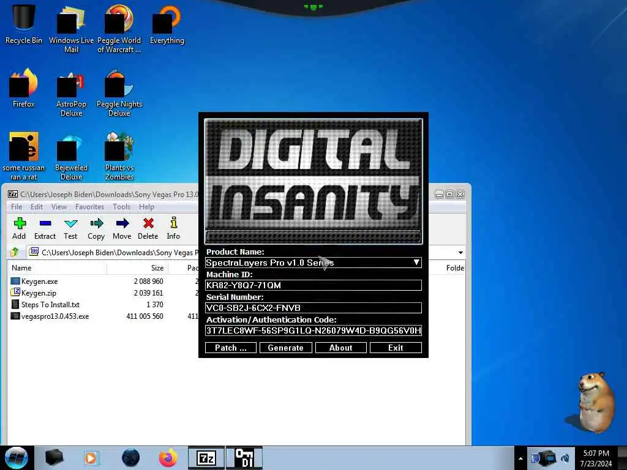Viewport: 627px width, 470px height.
Task: Click the Windows Start orb
Action: pyautogui.click(x=17, y=458)
